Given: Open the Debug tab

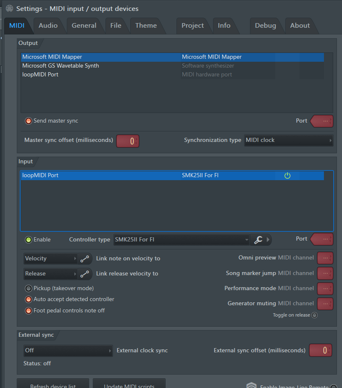Looking at the screenshot, I should pos(266,26).
